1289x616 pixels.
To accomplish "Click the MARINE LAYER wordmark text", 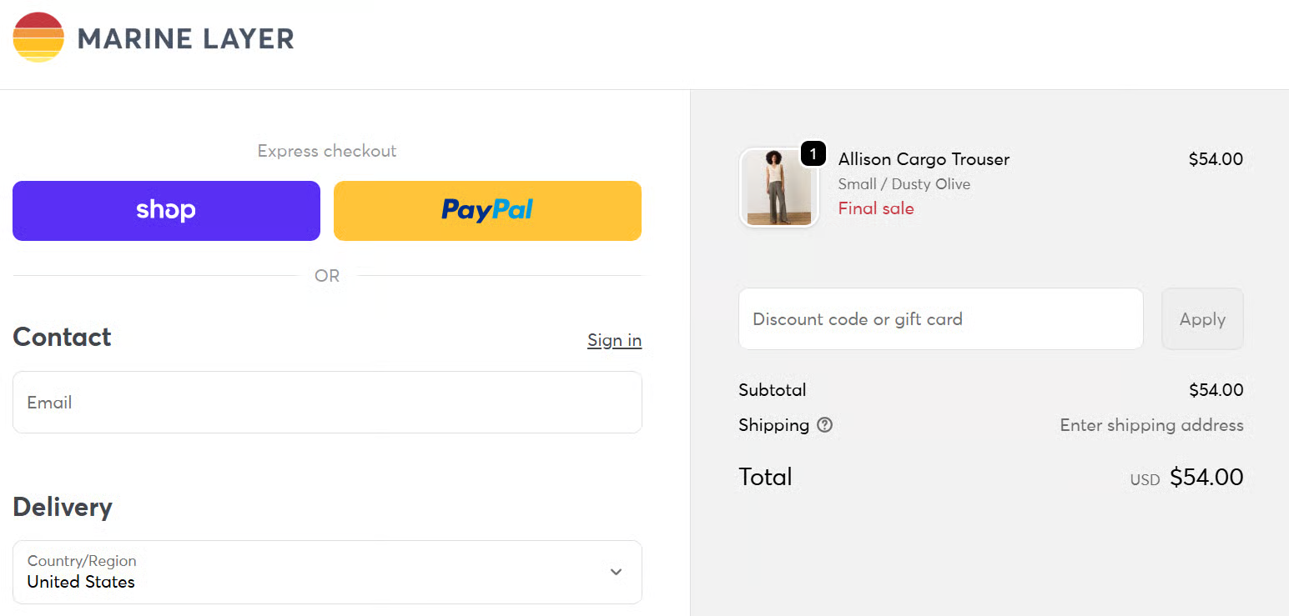I will (x=185, y=38).
